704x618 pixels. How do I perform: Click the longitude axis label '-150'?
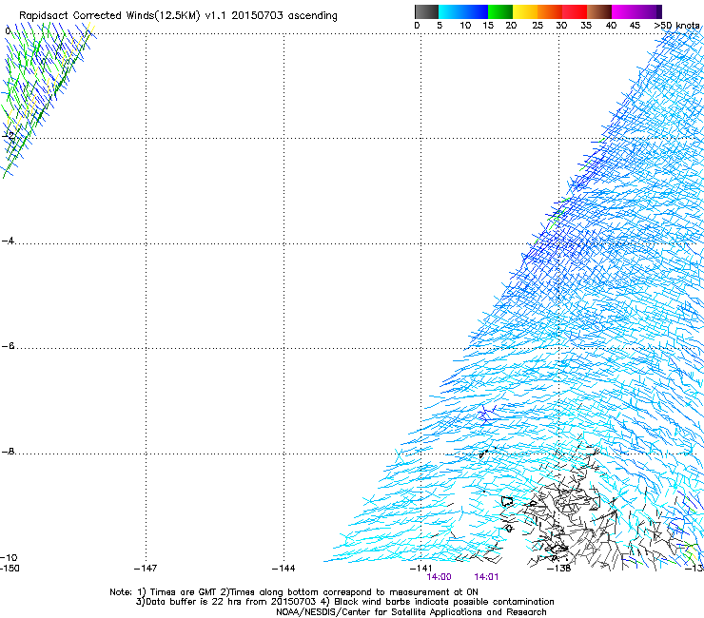coord(10,569)
